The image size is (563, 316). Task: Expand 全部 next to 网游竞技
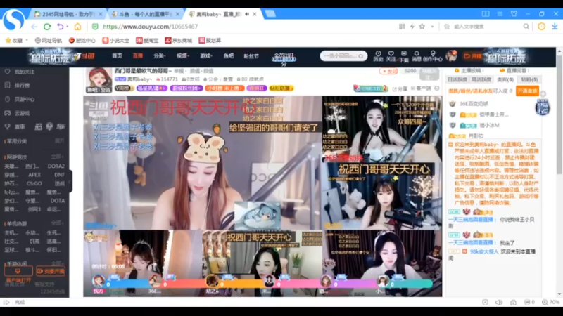click(x=57, y=157)
